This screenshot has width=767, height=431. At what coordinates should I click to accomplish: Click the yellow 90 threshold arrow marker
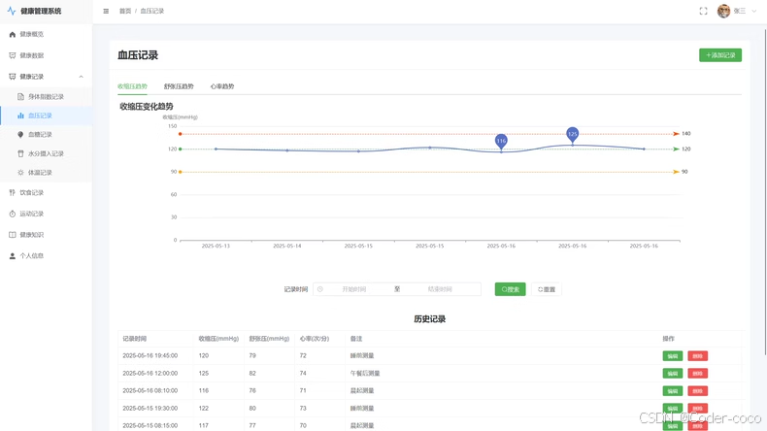click(x=676, y=172)
